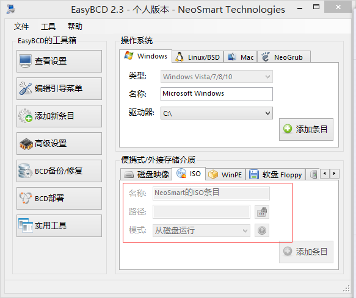
Task: Open 编辑引导菜单 edit boot menu
Action: pos(59,88)
